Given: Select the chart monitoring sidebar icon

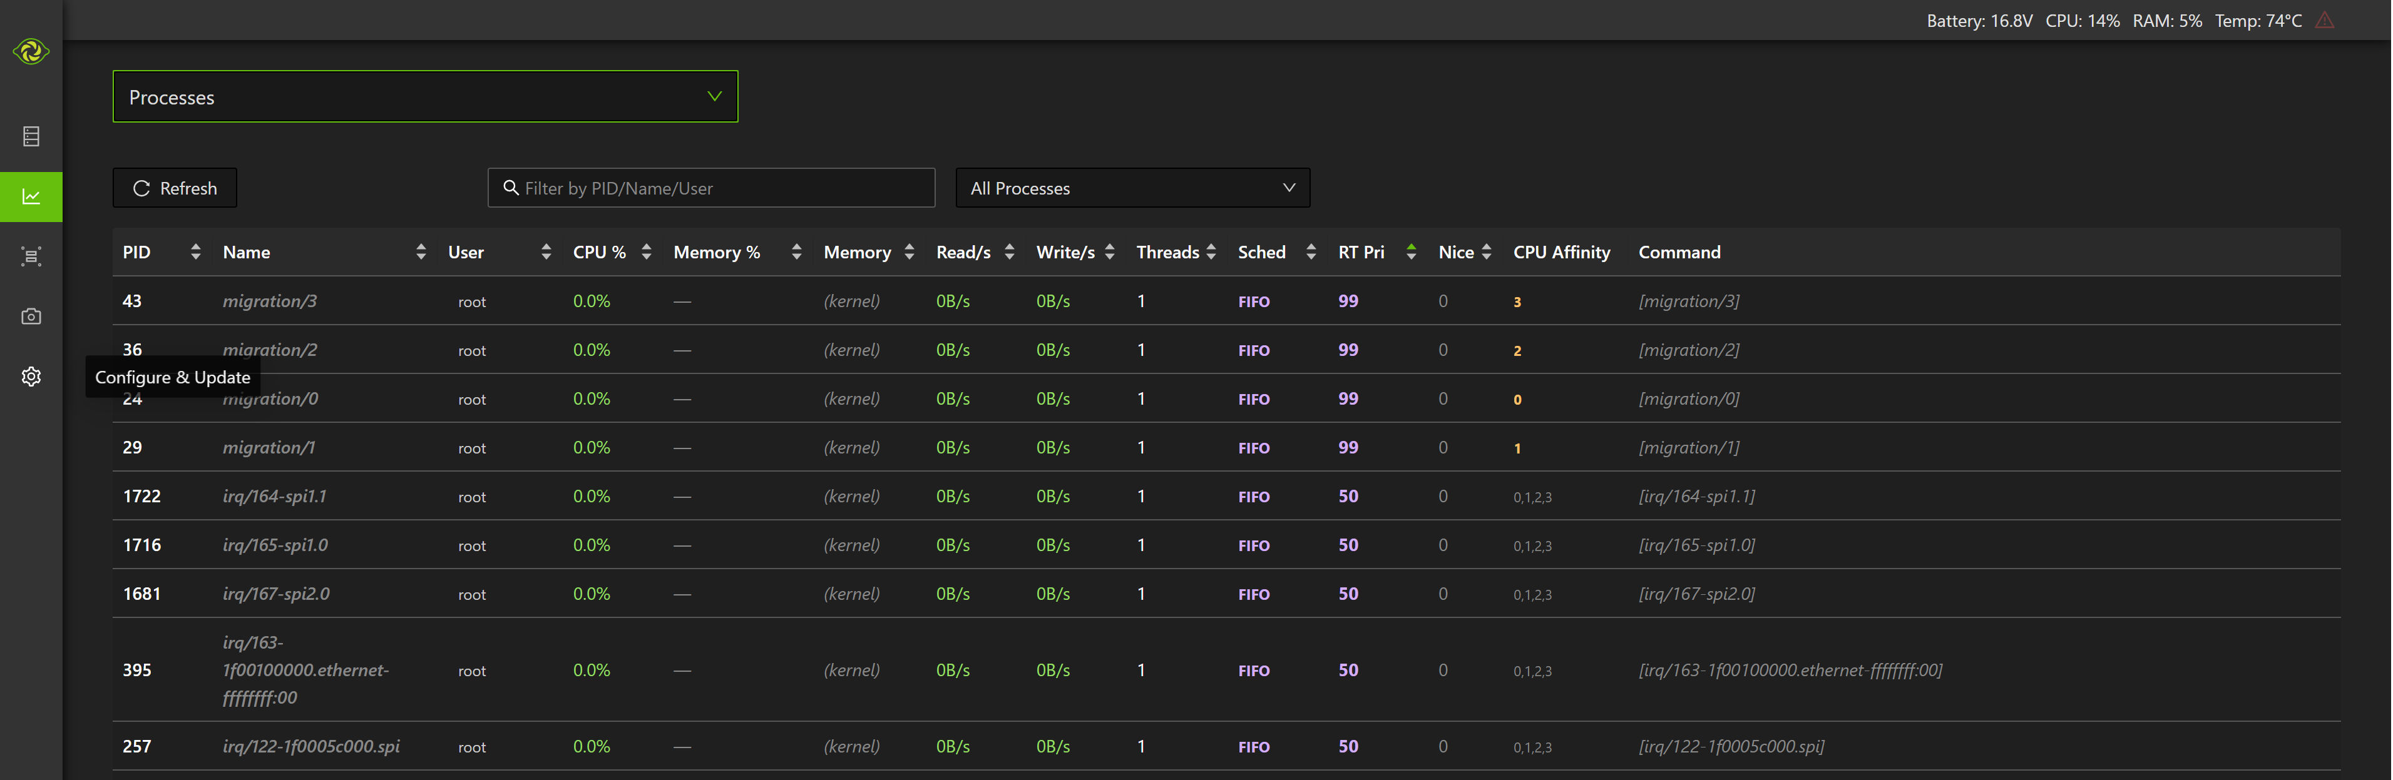Looking at the screenshot, I should click(31, 197).
